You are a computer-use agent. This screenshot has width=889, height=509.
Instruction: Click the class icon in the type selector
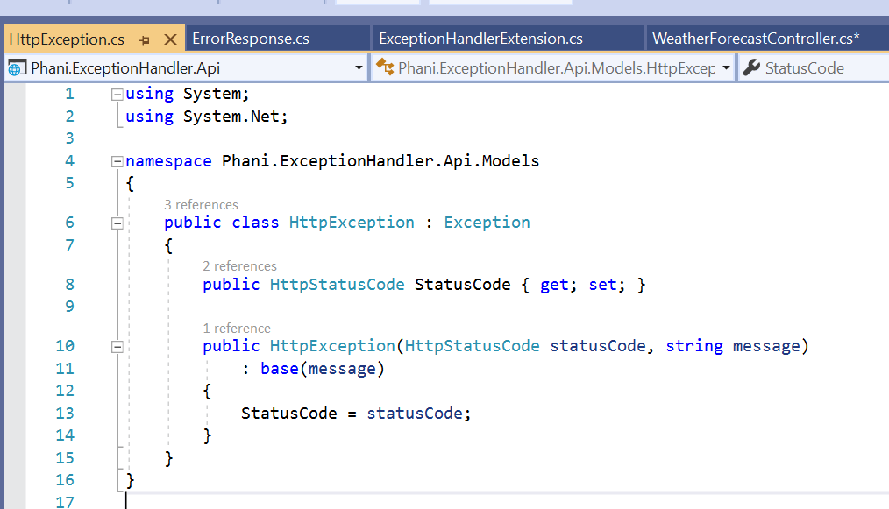(x=384, y=68)
